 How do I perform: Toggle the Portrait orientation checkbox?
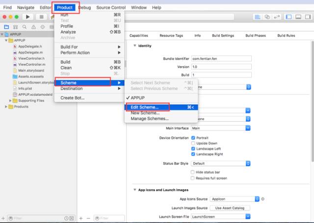pos(193,138)
